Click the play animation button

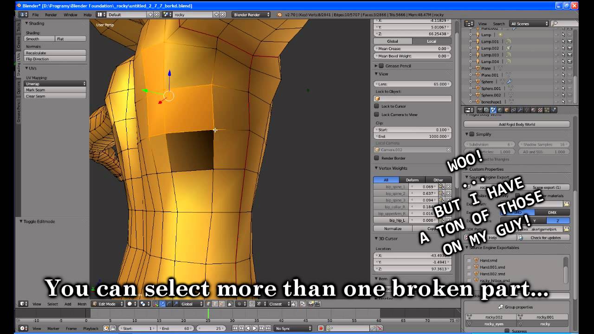click(x=254, y=328)
